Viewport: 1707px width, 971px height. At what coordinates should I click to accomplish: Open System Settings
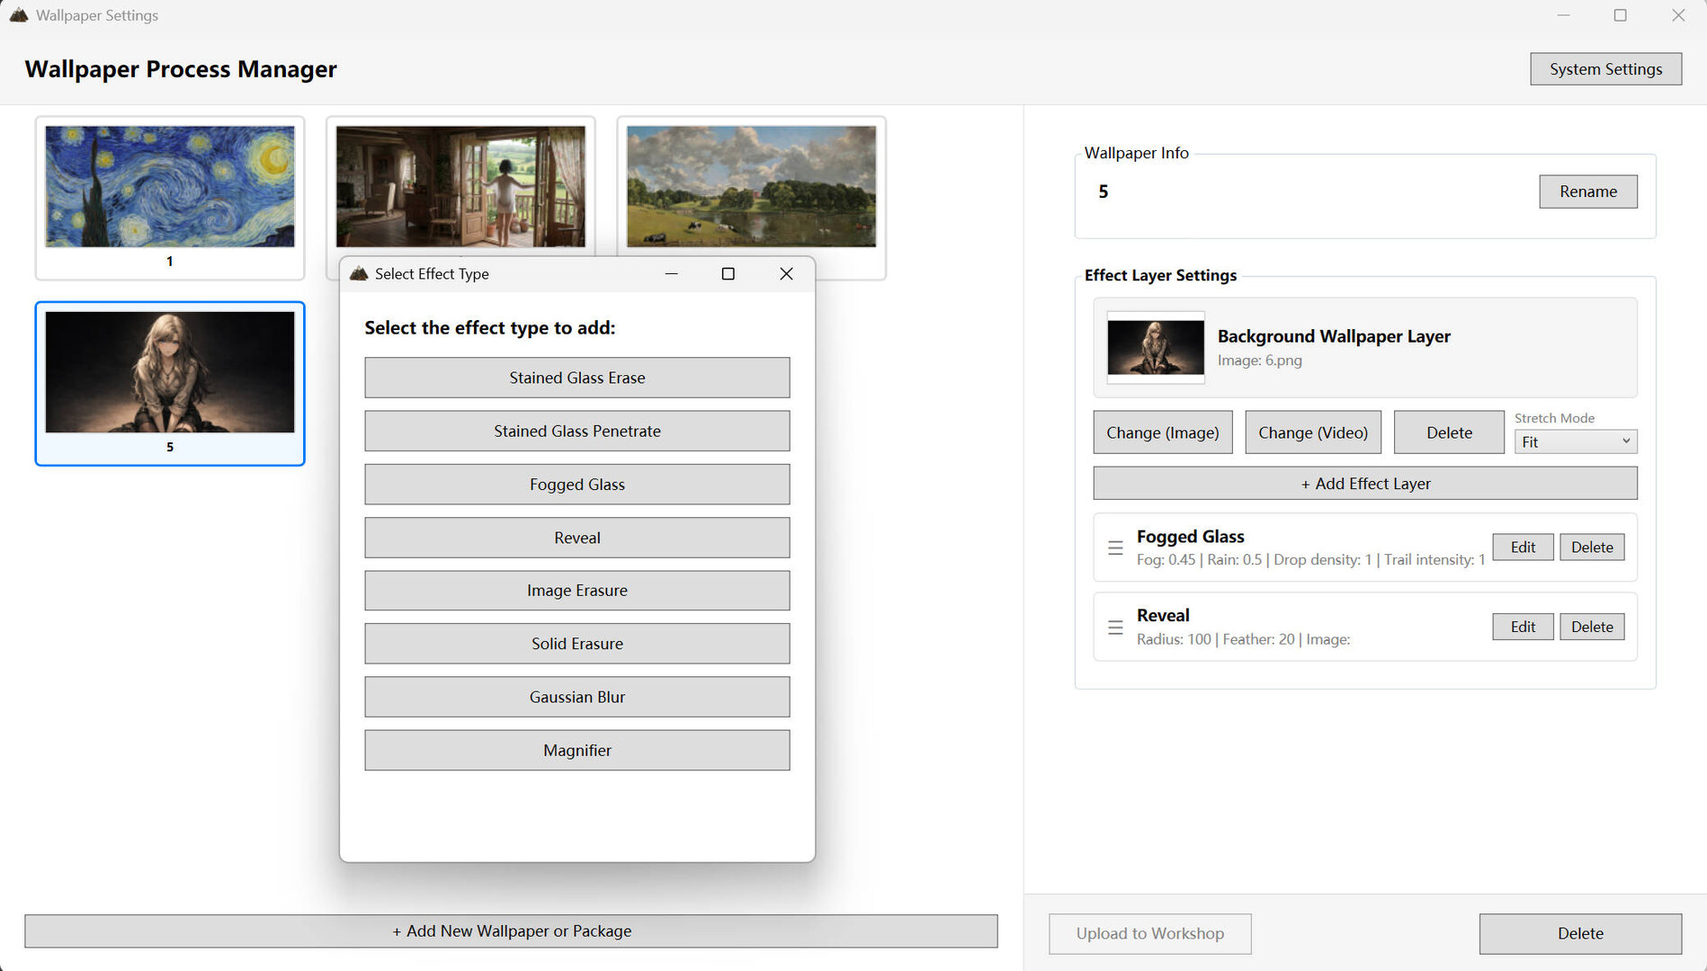click(x=1605, y=68)
